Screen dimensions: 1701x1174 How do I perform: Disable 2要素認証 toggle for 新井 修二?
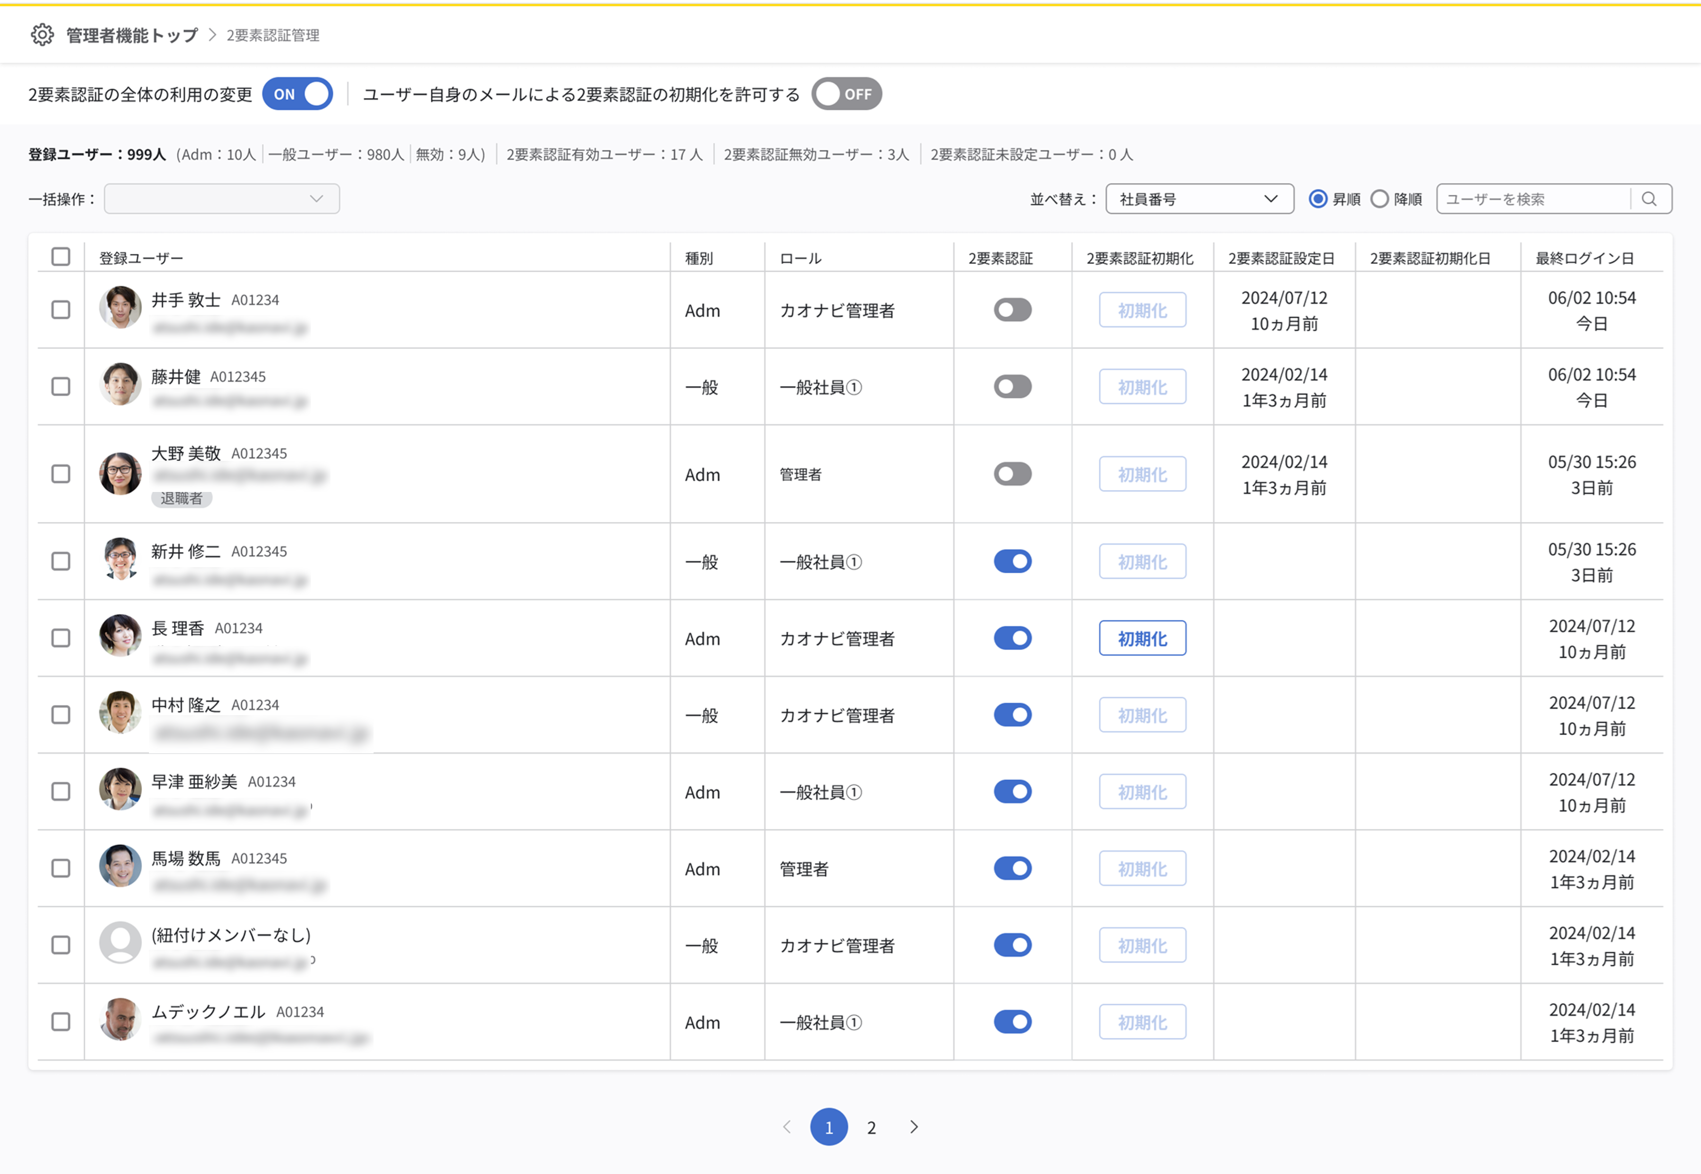[x=1012, y=561]
